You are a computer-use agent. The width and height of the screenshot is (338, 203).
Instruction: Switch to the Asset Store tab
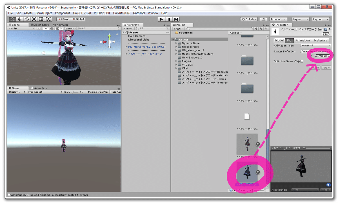tap(40, 25)
